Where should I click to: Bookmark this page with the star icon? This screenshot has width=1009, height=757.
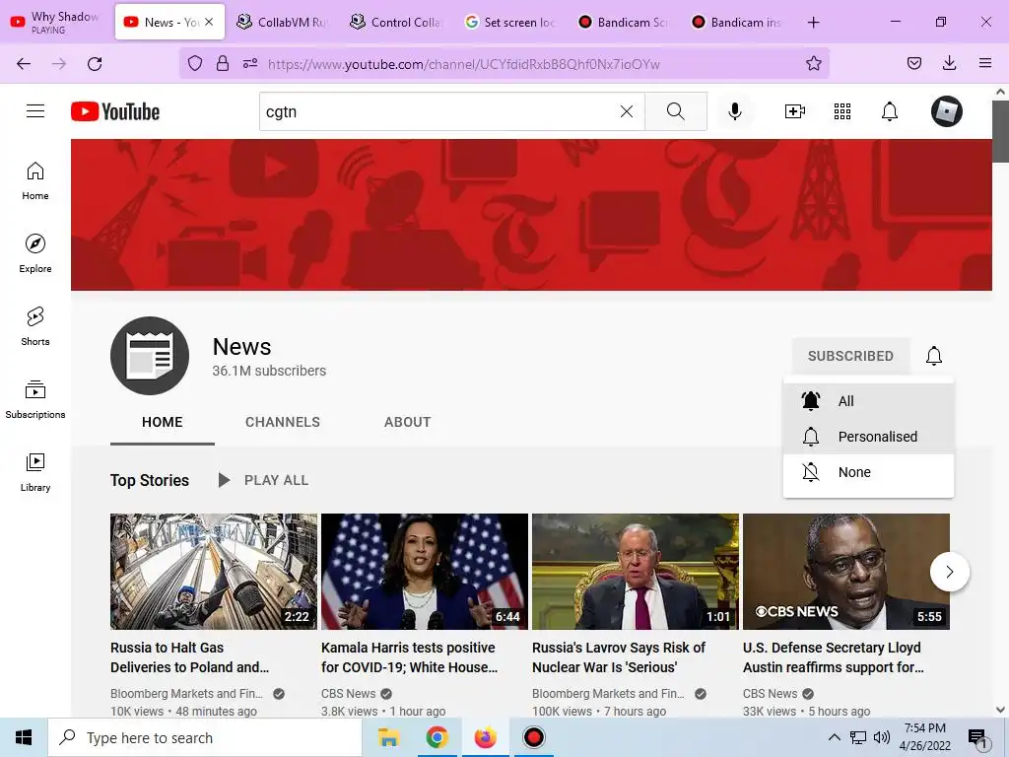(813, 63)
